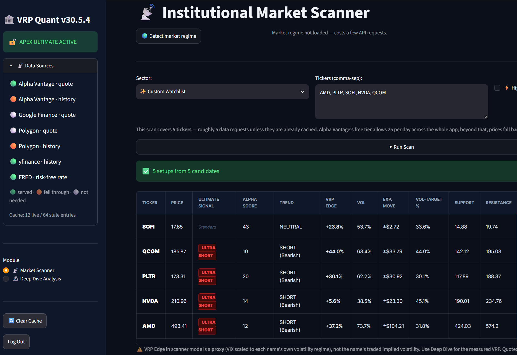Click the APEX ULTIMATE ACTIVE banner

[x=50, y=42]
